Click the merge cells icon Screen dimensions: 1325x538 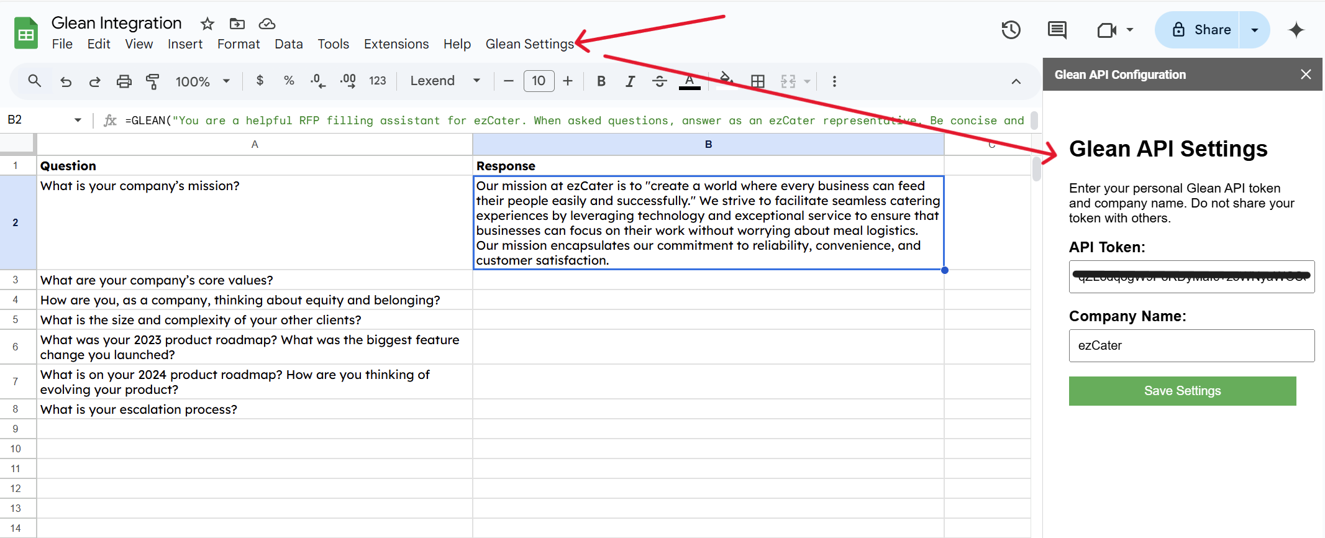pyautogui.click(x=788, y=81)
